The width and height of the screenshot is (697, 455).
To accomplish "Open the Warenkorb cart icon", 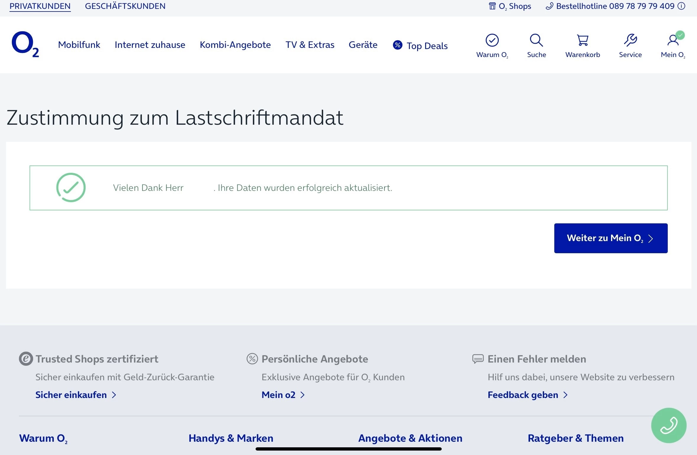I will click(x=582, y=40).
